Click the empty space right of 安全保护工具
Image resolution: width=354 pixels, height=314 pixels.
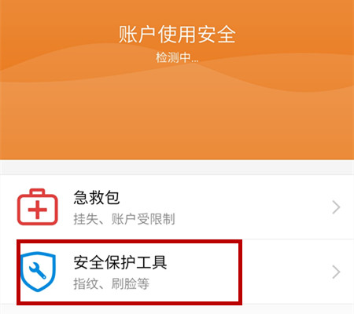[286, 272]
